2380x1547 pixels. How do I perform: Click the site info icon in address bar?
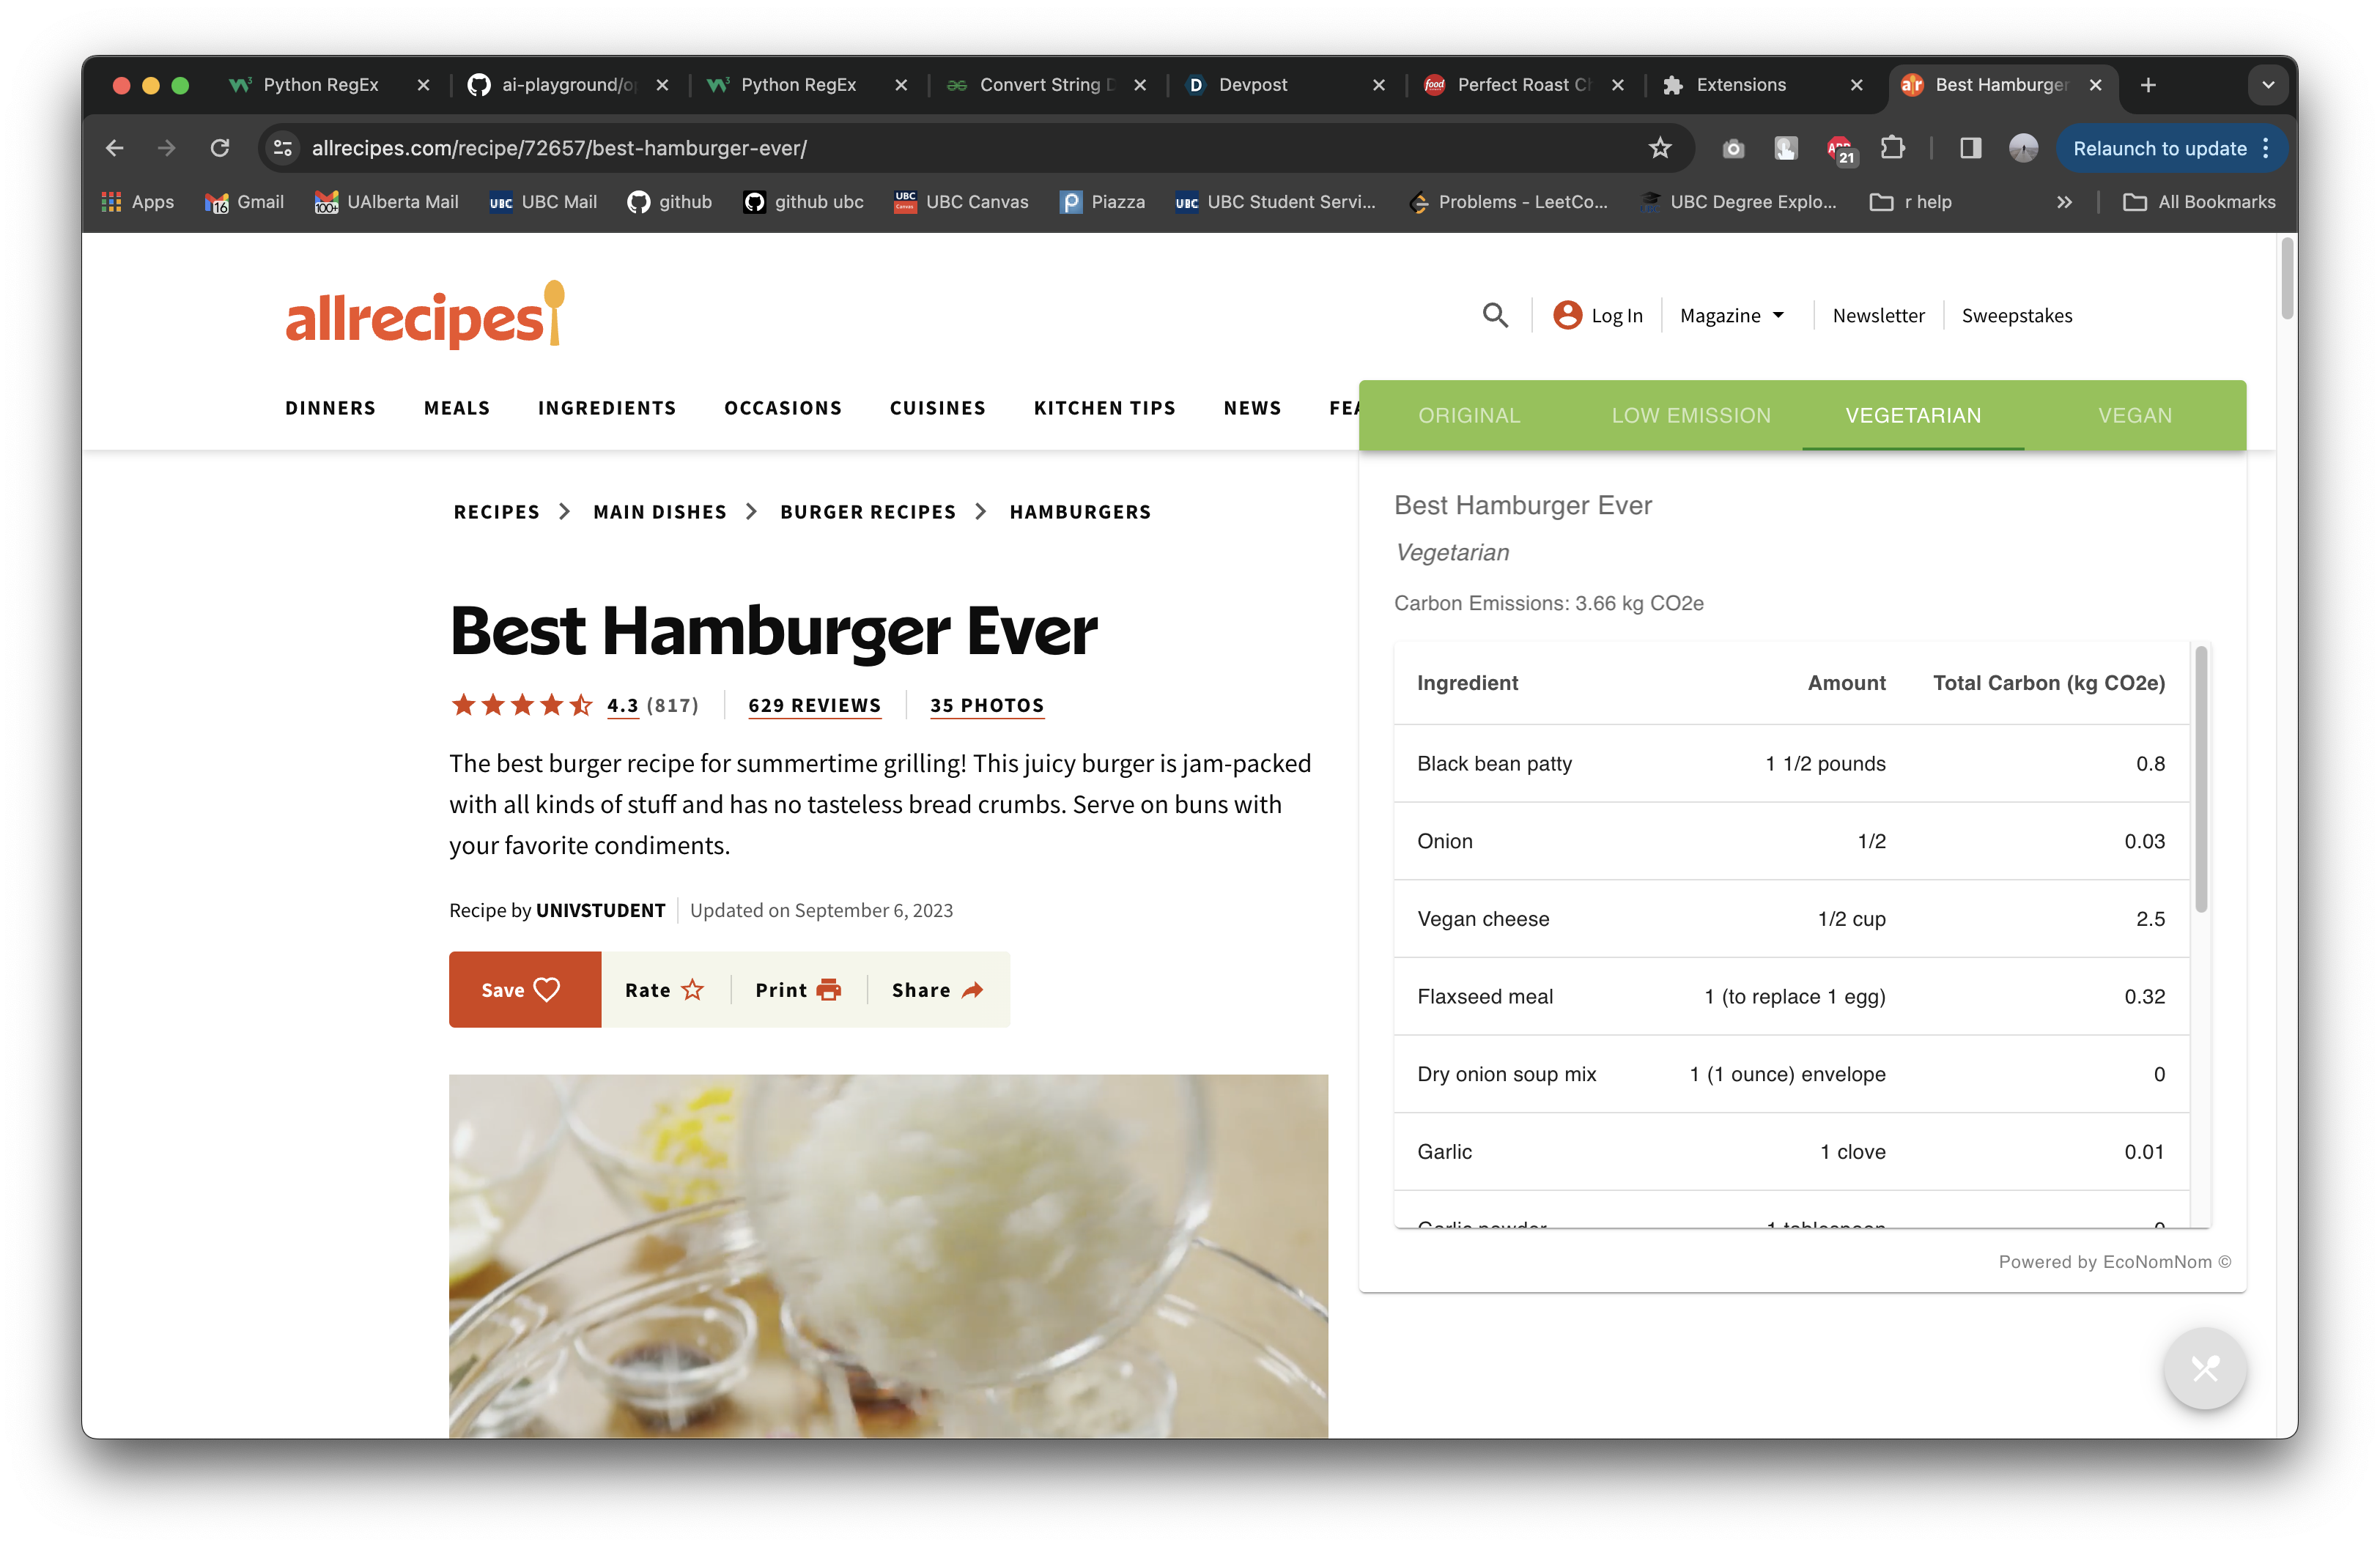283,148
